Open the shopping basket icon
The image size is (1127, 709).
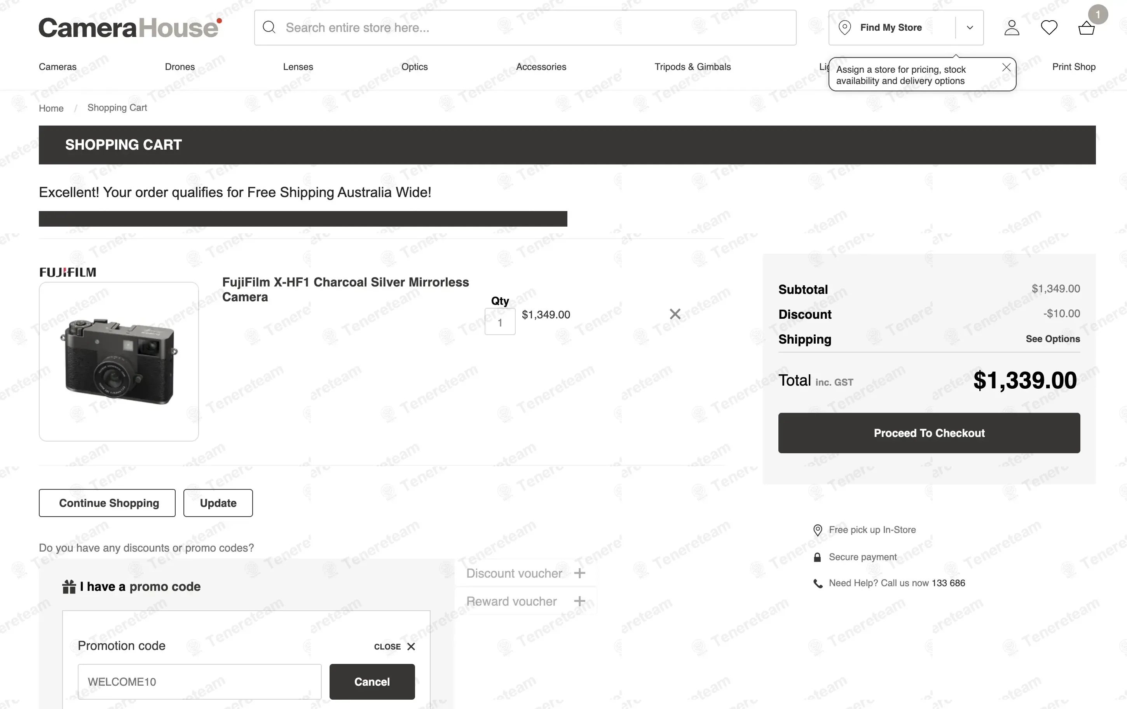pyautogui.click(x=1086, y=28)
